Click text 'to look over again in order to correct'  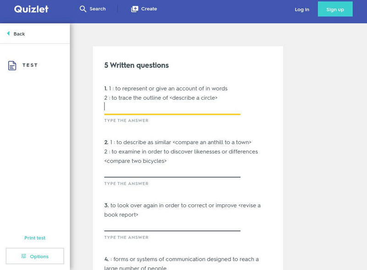pos(159,206)
